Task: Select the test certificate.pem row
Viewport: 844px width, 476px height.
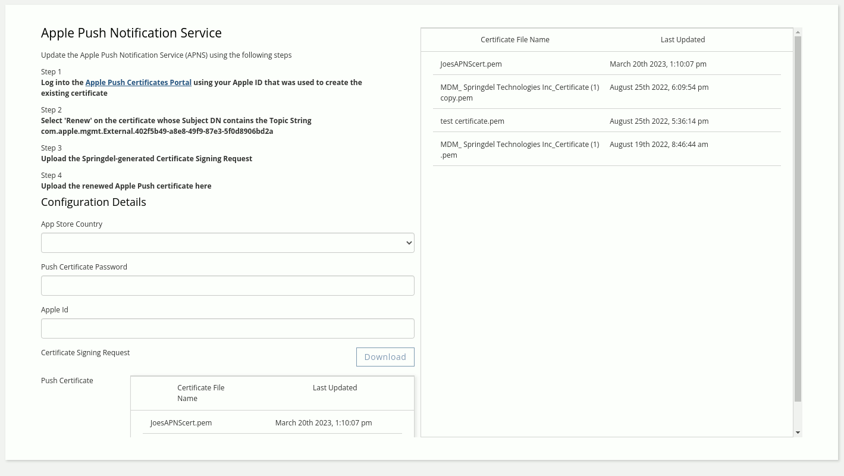Action: pyautogui.click(x=472, y=121)
